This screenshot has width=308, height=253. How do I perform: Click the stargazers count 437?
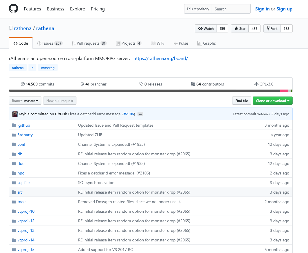tap(254, 28)
